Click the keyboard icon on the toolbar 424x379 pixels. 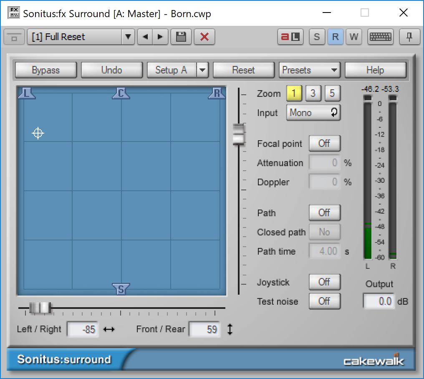click(x=381, y=37)
